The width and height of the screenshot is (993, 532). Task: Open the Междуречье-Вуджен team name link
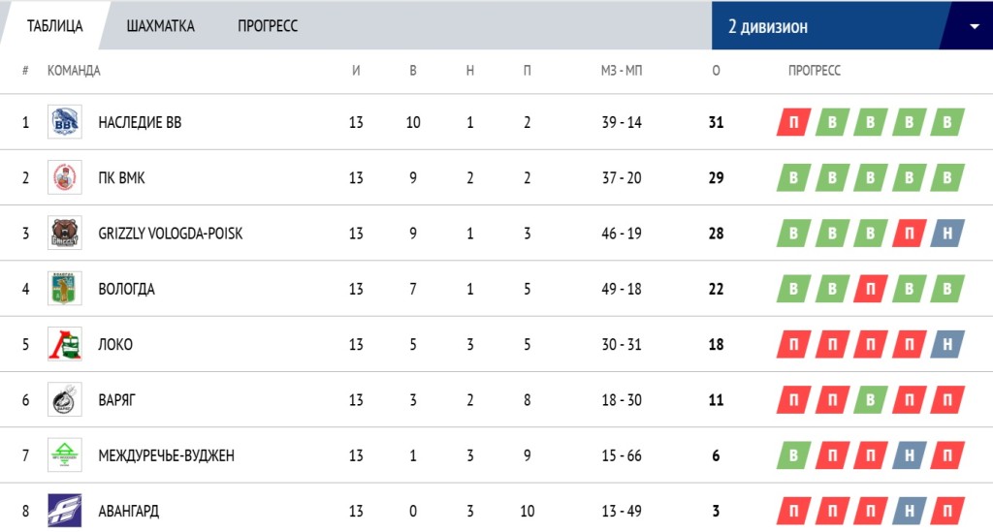(167, 455)
